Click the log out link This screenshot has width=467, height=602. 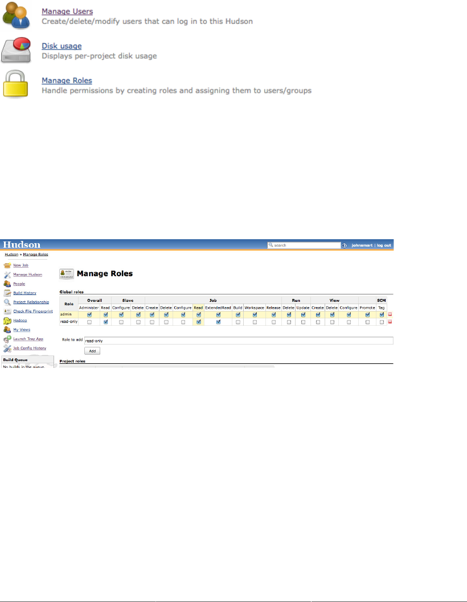pyautogui.click(x=384, y=245)
